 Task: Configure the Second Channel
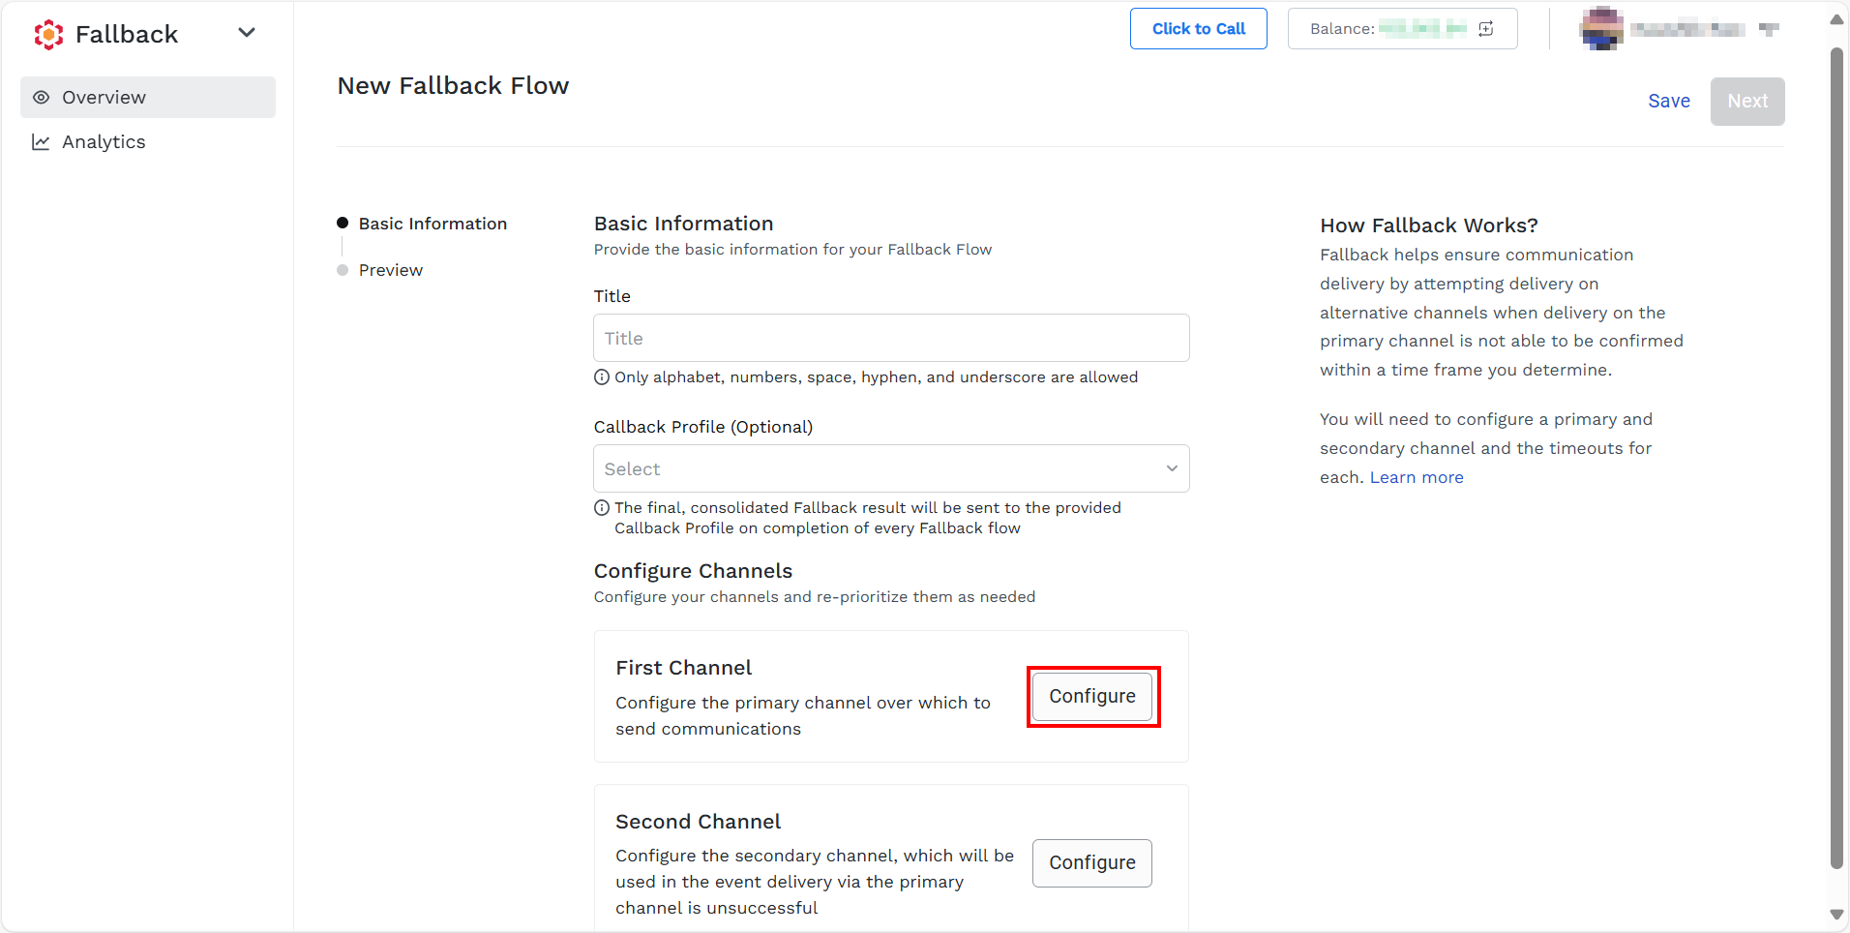(1092, 863)
